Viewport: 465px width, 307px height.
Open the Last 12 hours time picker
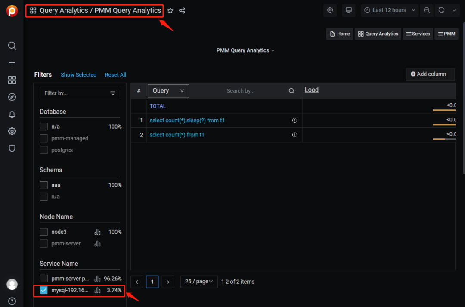click(x=389, y=10)
